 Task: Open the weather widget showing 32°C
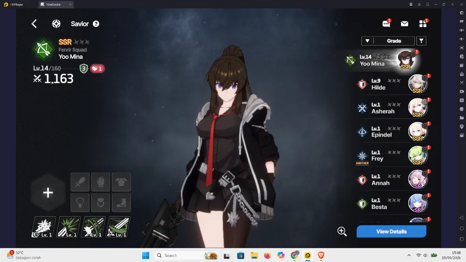point(24,255)
